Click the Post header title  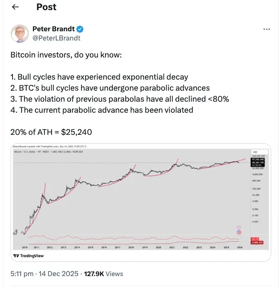(46, 7)
